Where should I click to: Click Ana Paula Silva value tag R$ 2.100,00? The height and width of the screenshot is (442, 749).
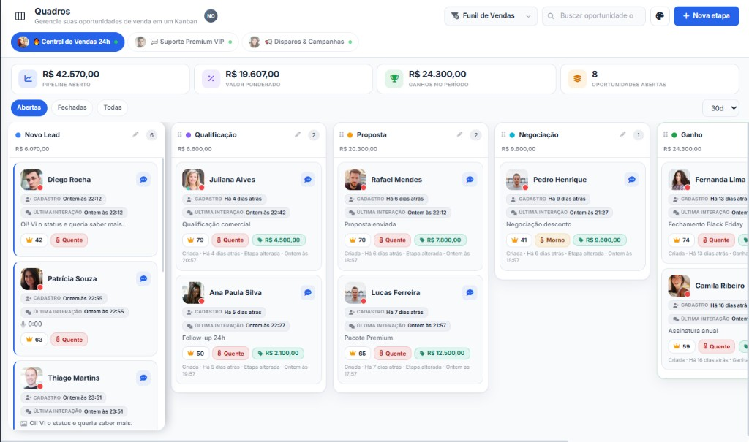point(278,353)
